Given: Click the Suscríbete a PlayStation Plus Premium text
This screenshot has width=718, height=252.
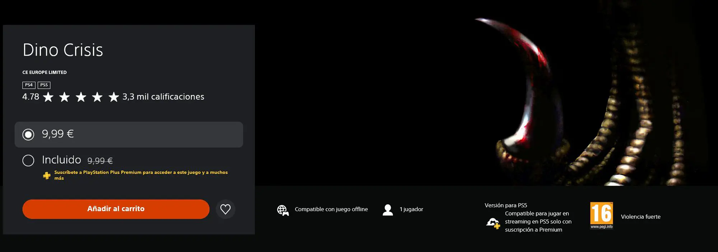Looking at the screenshot, I should 141,175.
